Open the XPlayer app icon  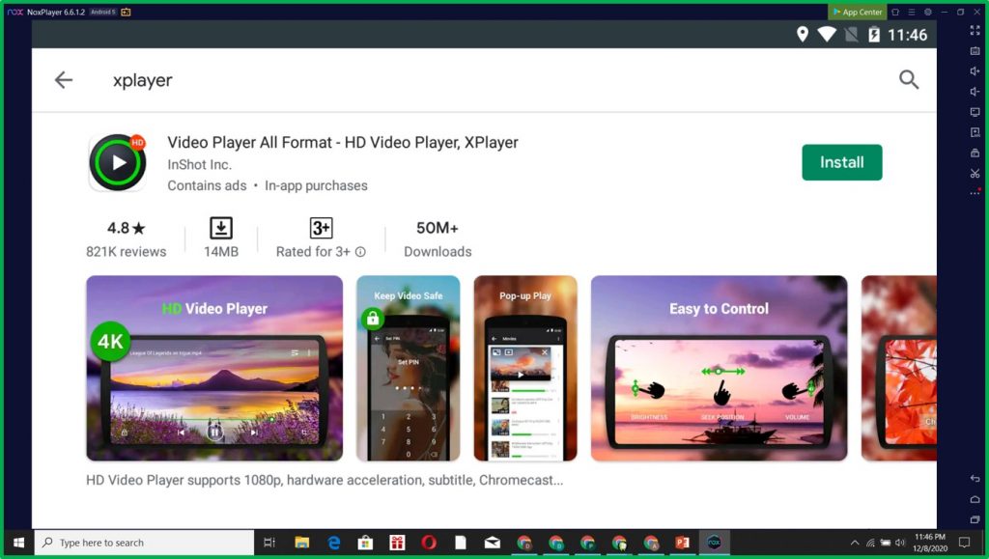118,162
